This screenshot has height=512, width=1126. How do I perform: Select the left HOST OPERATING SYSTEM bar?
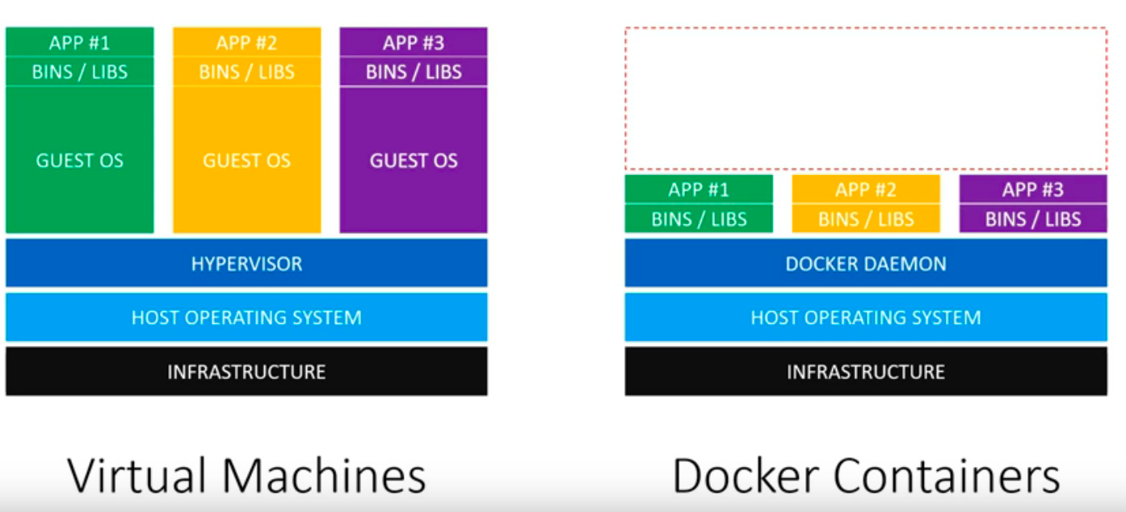pyautogui.click(x=246, y=318)
